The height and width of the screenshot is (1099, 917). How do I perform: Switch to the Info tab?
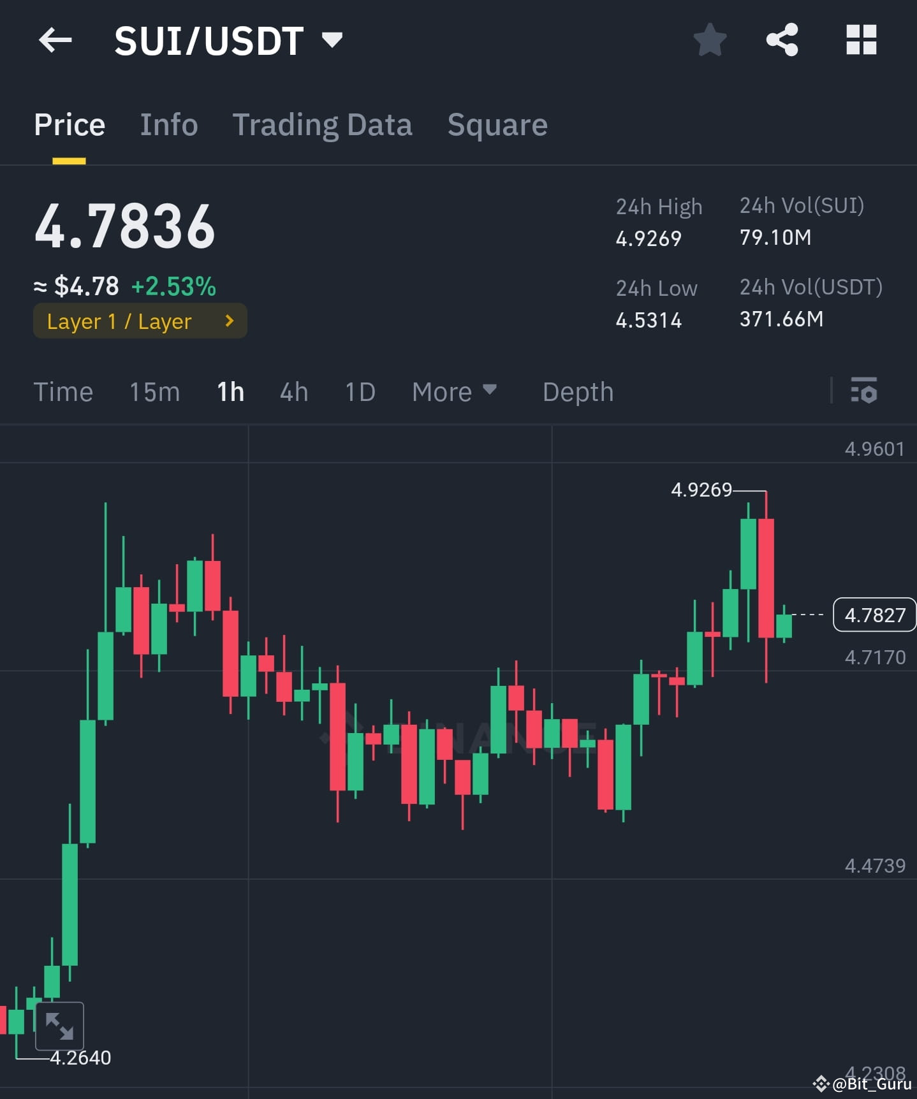click(169, 125)
